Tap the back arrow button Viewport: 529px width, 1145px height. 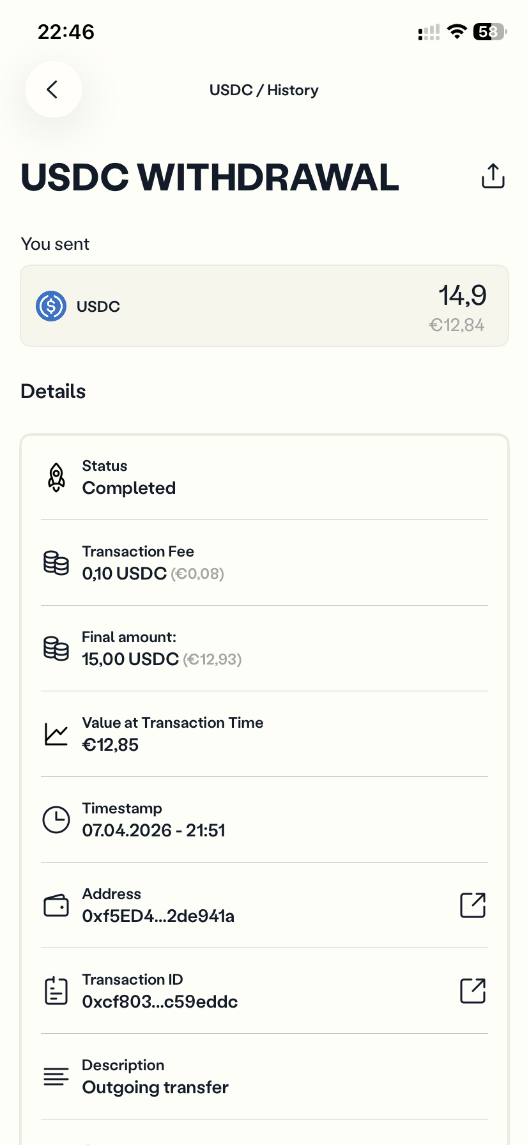pyautogui.click(x=53, y=89)
